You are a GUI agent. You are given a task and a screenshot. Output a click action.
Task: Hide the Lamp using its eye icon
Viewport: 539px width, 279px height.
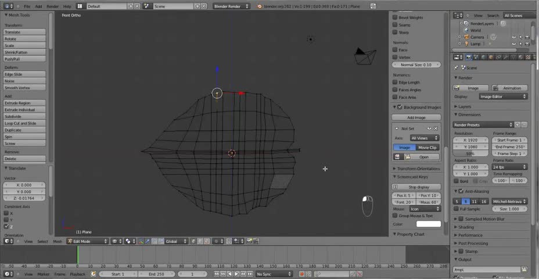pos(514,44)
